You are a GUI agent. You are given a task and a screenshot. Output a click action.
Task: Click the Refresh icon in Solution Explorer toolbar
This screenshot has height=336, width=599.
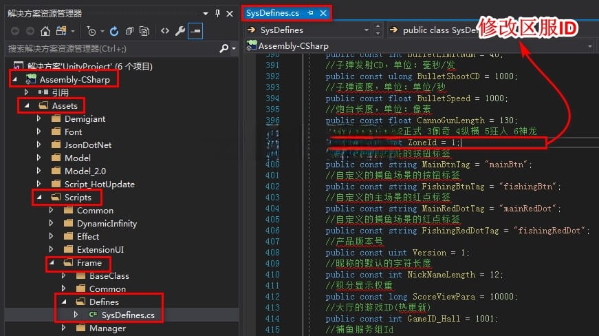coord(113,31)
